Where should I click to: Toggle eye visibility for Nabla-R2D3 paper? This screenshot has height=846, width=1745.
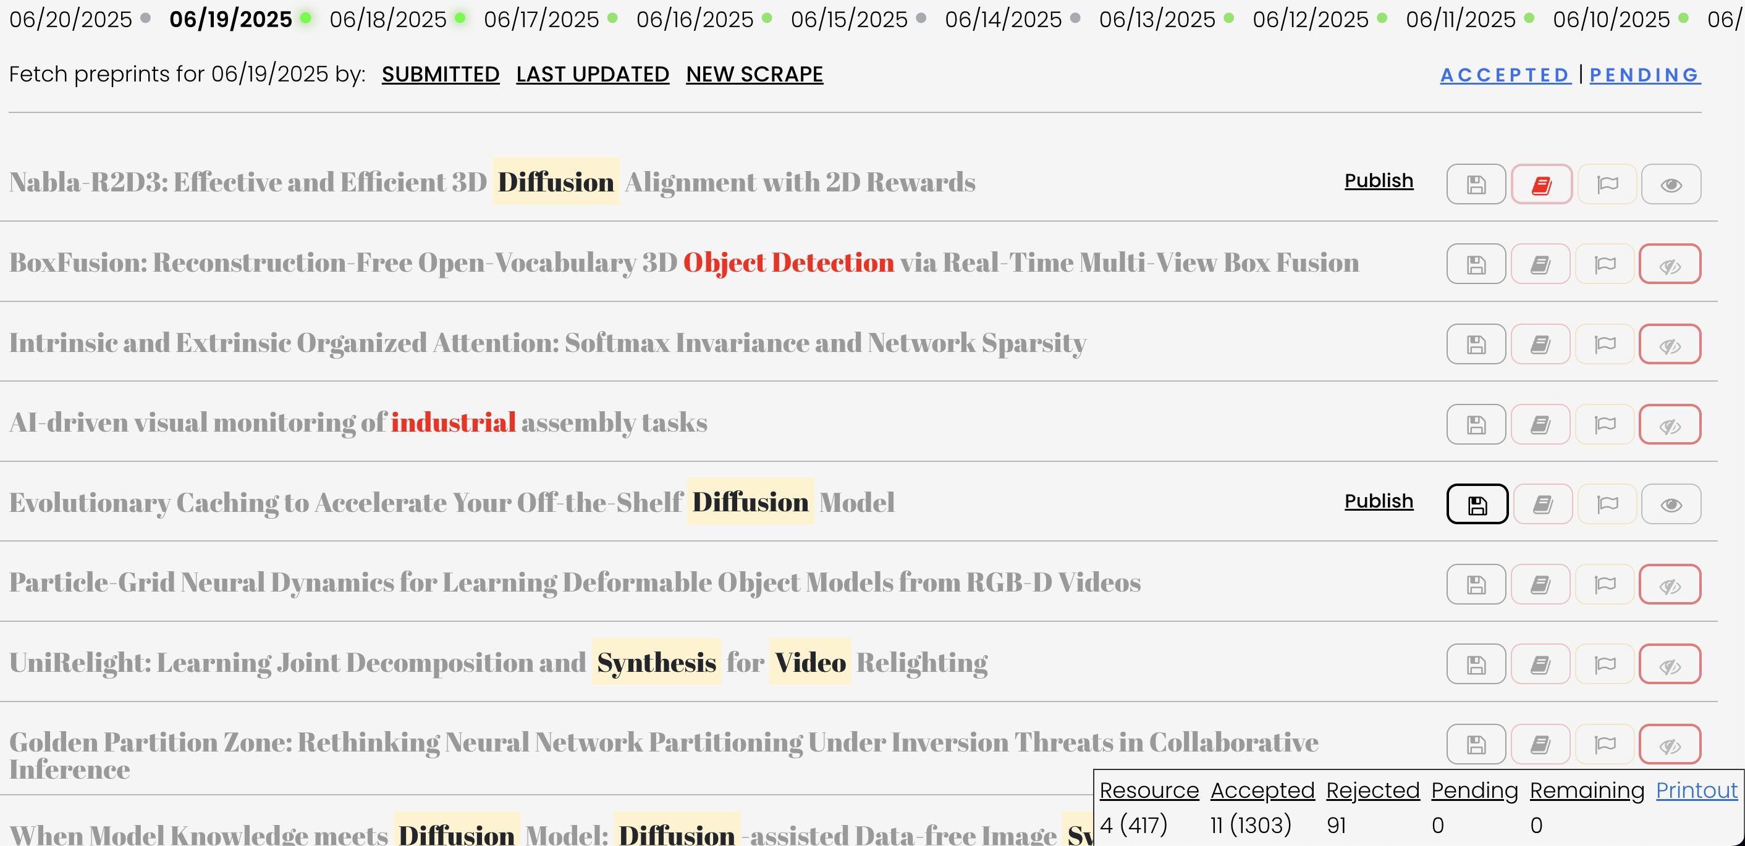click(1671, 184)
